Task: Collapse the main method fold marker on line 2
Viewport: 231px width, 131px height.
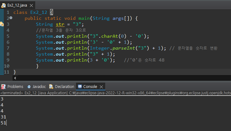Action: click(x=11, y=18)
